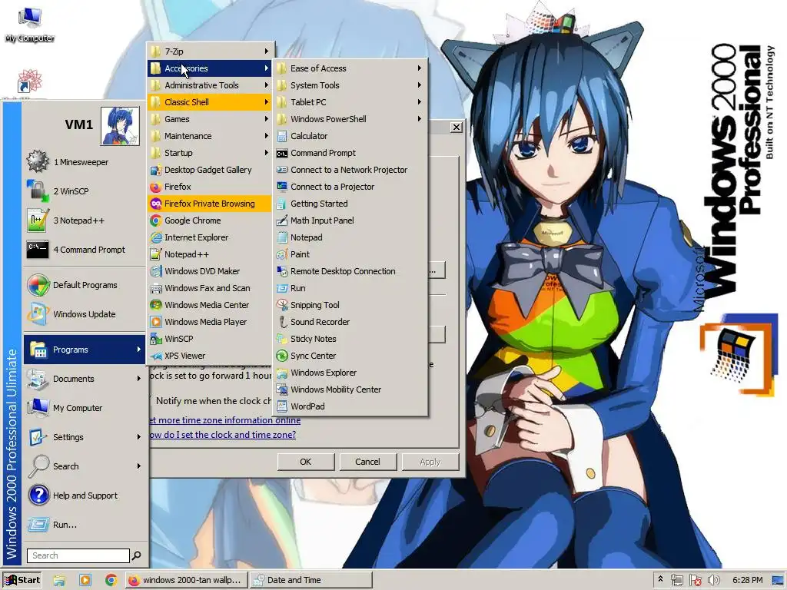The image size is (787, 590).
Task: Launch Sticky Notes
Action: point(350,339)
